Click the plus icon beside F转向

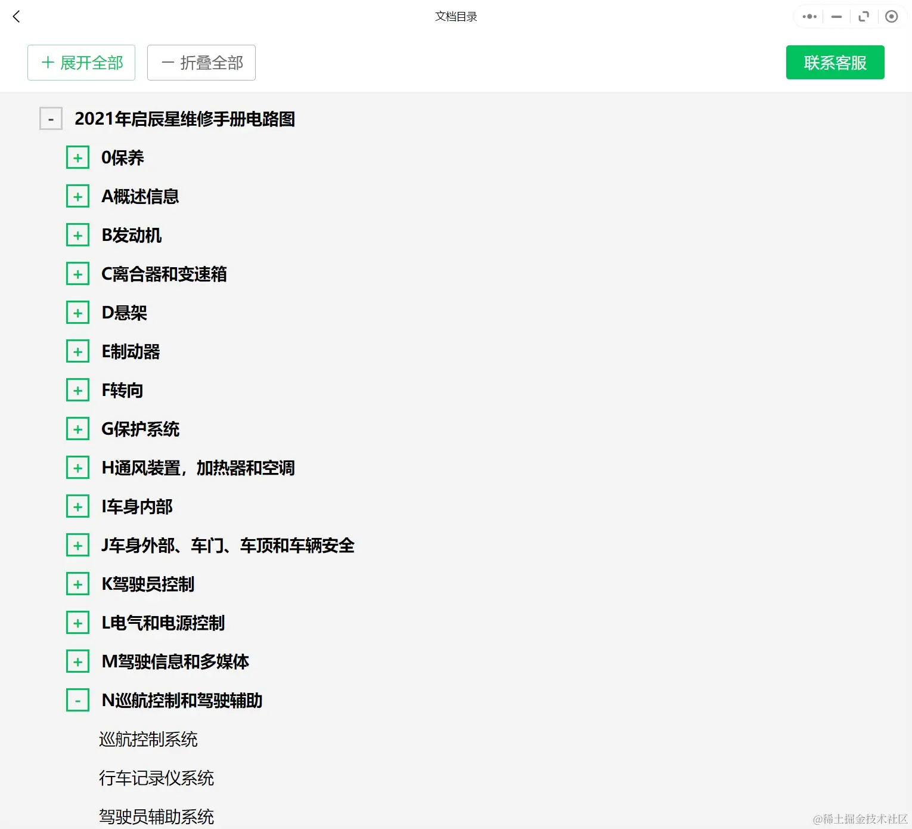(77, 389)
